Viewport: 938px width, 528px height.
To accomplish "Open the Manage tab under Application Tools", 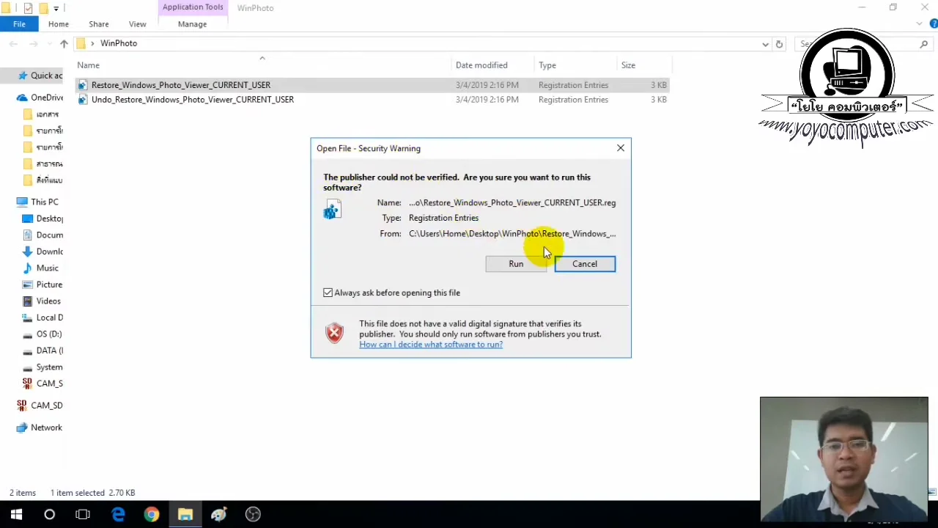I will point(192,23).
